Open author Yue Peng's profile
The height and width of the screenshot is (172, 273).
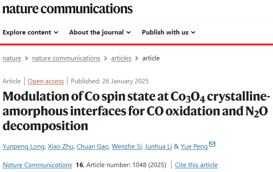(x=194, y=147)
